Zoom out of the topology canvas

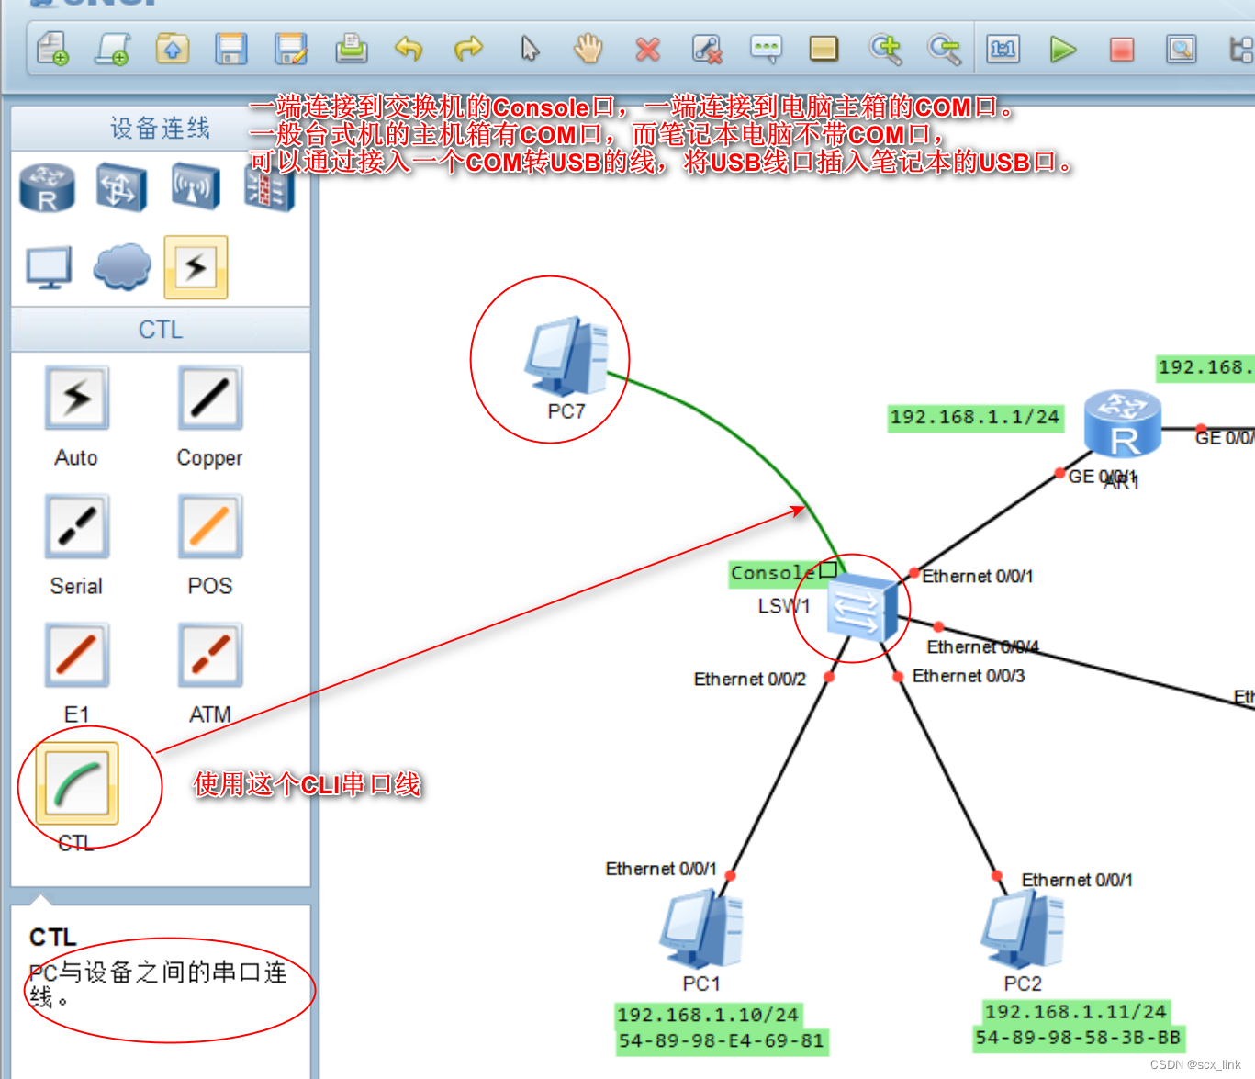tap(944, 48)
